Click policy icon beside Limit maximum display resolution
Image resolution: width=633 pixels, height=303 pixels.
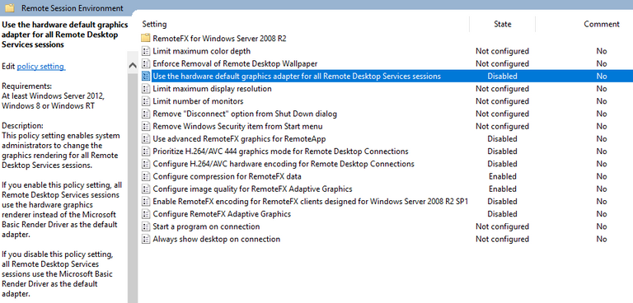tap(146, 89)
